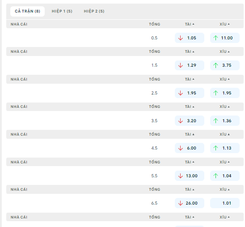Sort by XỈU in header above 0.5 row
This screenshot has width=245, height=227.
pyautogui.click(x=224, y=24)
